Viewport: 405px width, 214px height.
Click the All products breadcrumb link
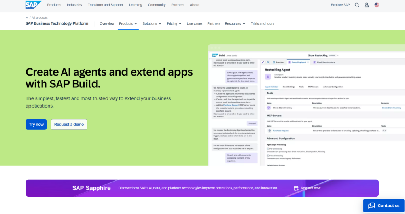click(40, 18)
